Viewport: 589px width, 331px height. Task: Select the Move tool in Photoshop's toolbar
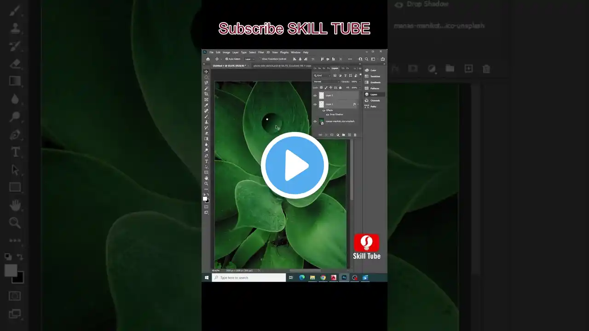pos(206,72)
